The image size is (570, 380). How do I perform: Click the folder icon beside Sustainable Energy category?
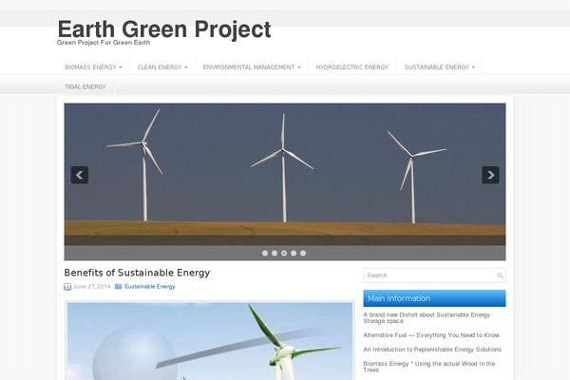click(118, 287)
